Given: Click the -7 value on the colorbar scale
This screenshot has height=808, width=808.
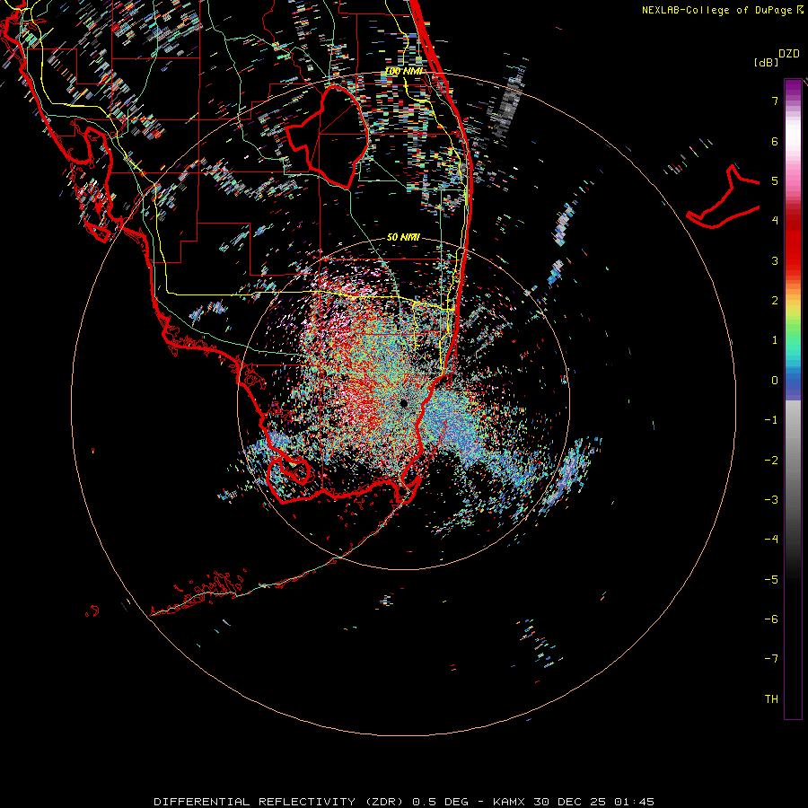Looking at the screenshot, I should click(x=771, y=659).
